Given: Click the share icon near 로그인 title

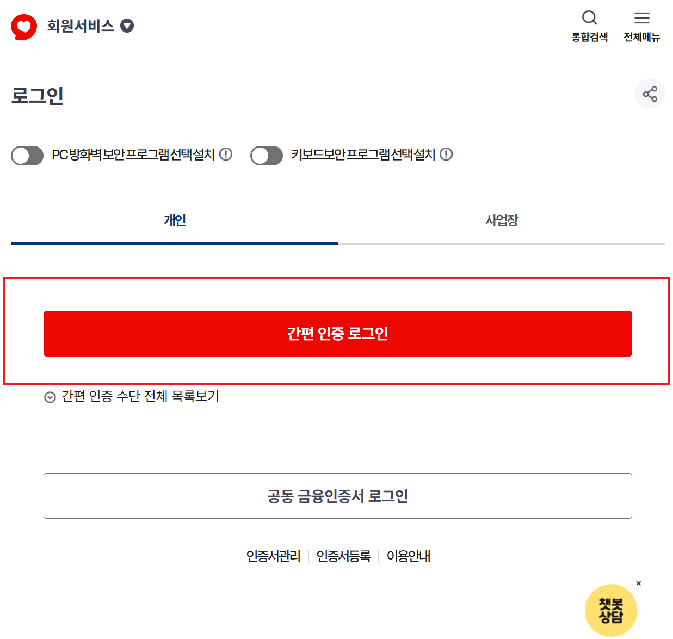Looking at the screenshot, I should pos(650,94).
